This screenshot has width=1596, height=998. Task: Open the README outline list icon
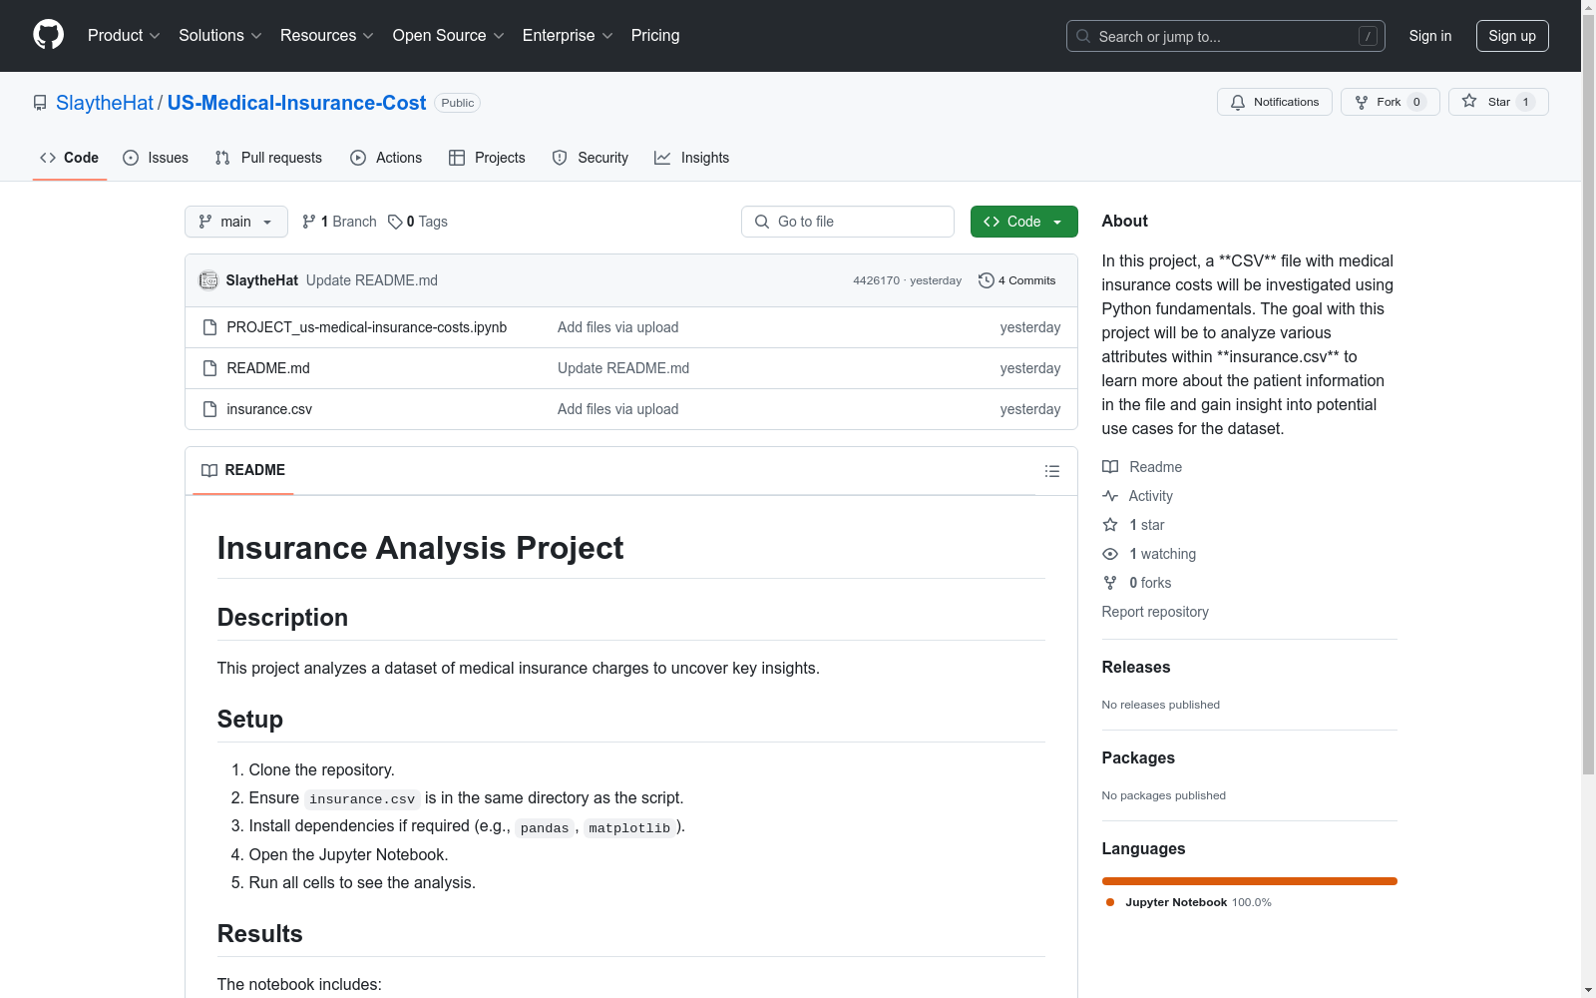click(x=1052, y=471)
